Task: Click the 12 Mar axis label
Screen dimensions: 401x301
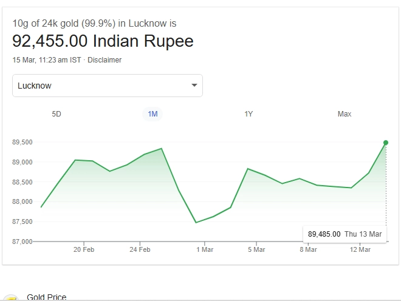Action: pyautogui.click(x=360, y=249)
